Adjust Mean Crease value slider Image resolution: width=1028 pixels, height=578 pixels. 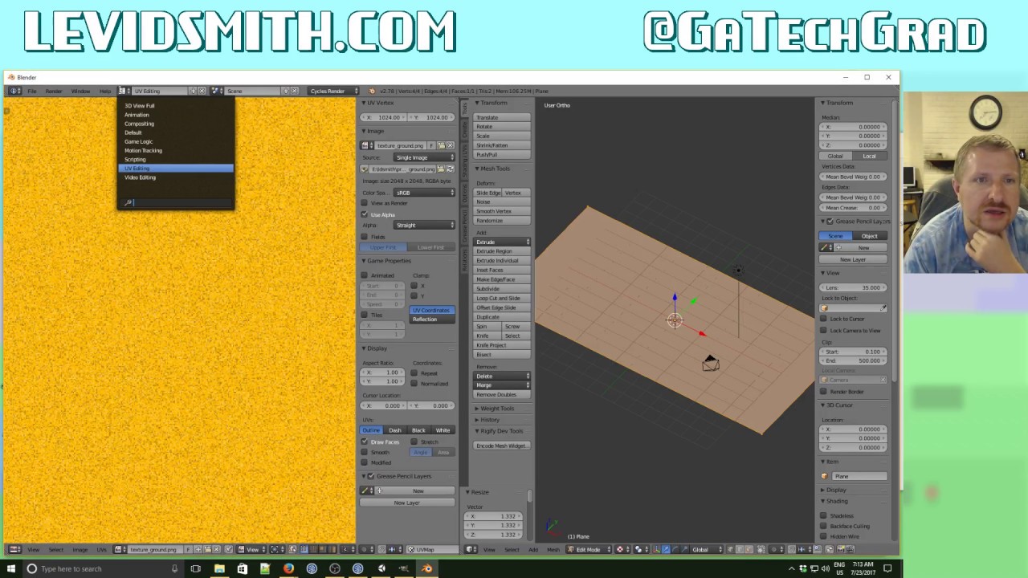point(854,208)
